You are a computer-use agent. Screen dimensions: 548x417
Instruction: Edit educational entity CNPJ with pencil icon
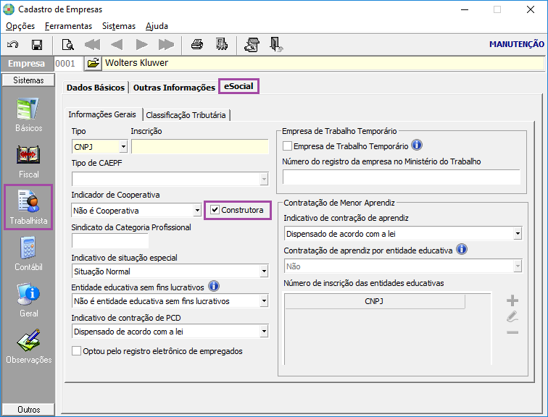512,316
